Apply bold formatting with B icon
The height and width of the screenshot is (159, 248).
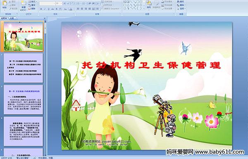[41, 9]
